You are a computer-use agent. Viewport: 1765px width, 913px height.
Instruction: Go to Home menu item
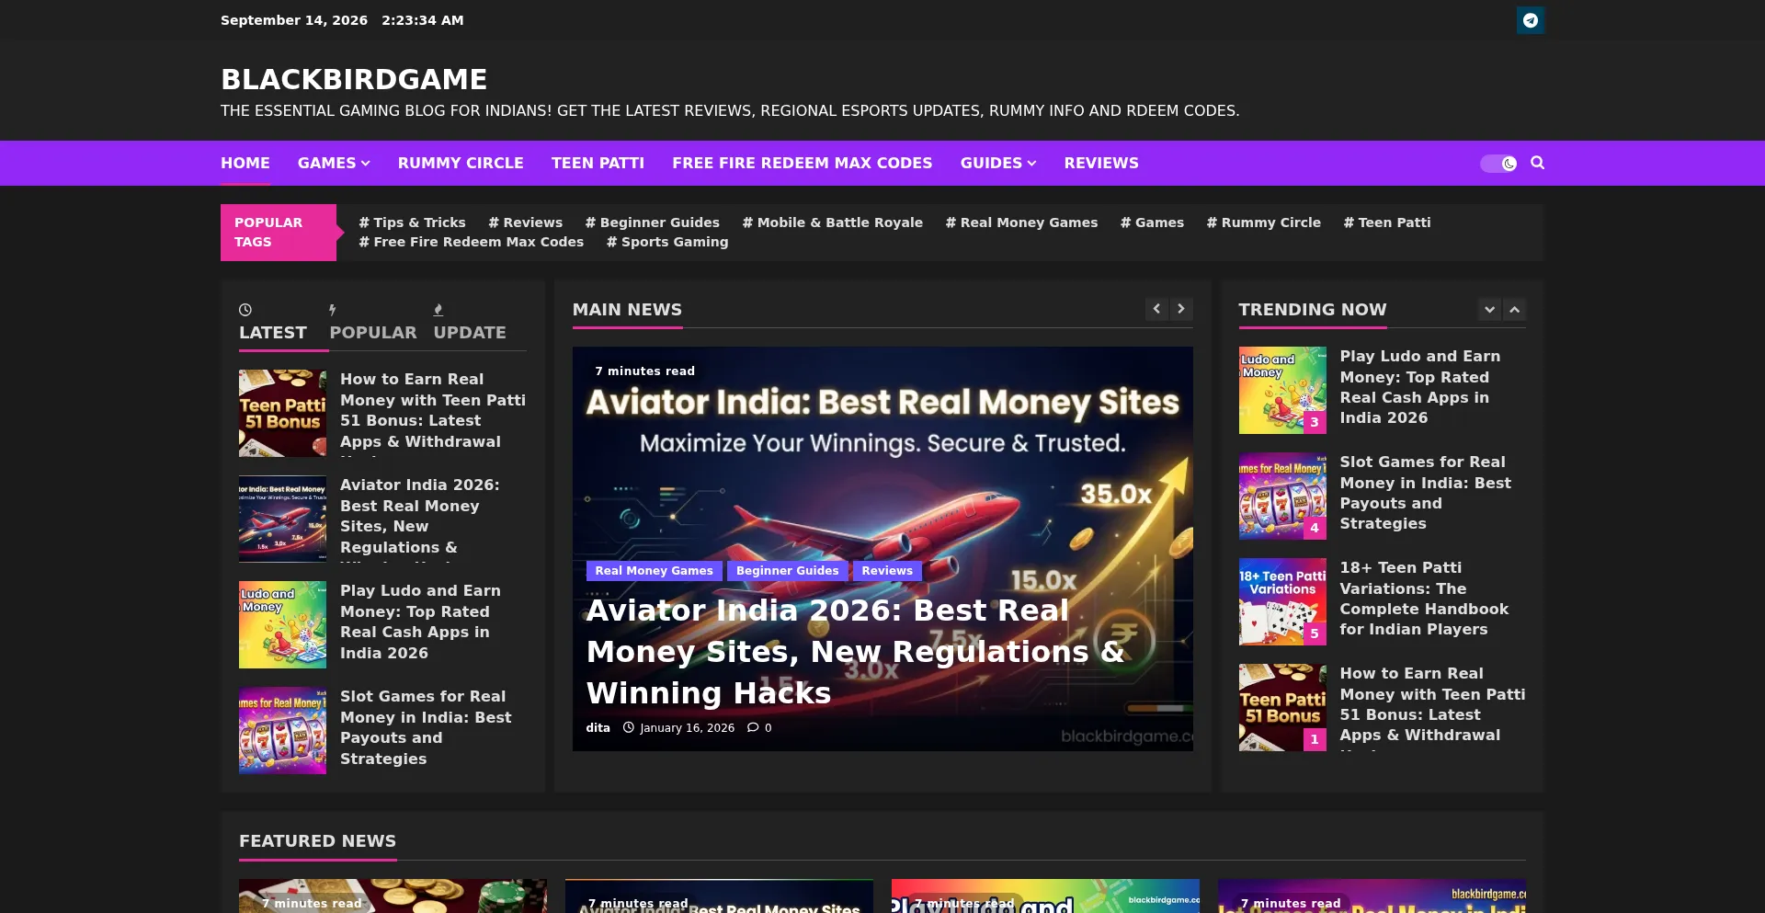click(245, 163)
